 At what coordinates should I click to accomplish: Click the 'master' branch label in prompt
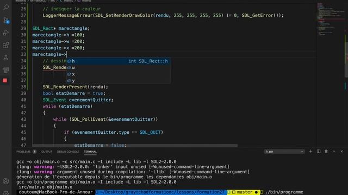tap(245, 192)
